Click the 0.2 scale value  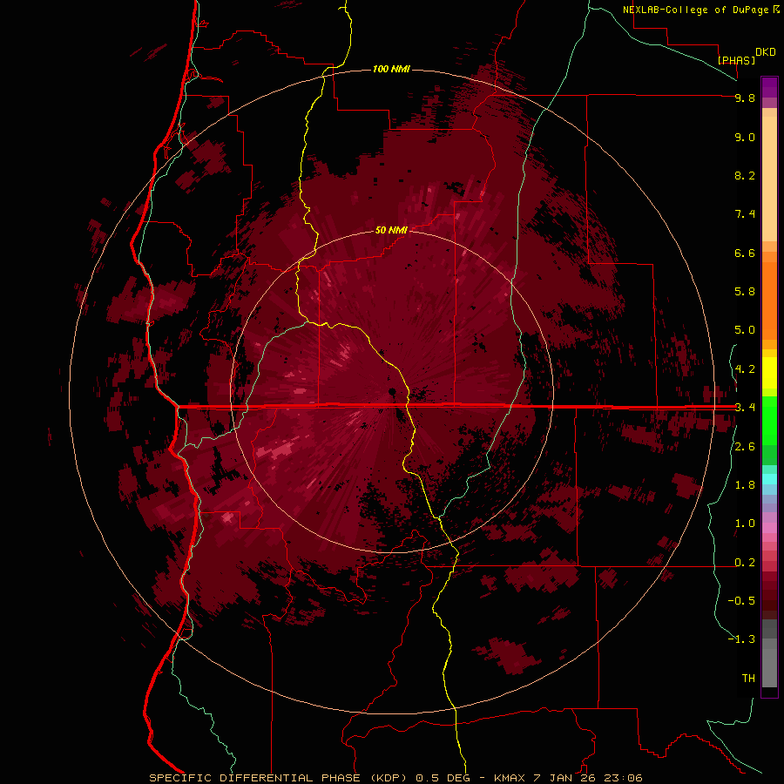tap(744, 563)
